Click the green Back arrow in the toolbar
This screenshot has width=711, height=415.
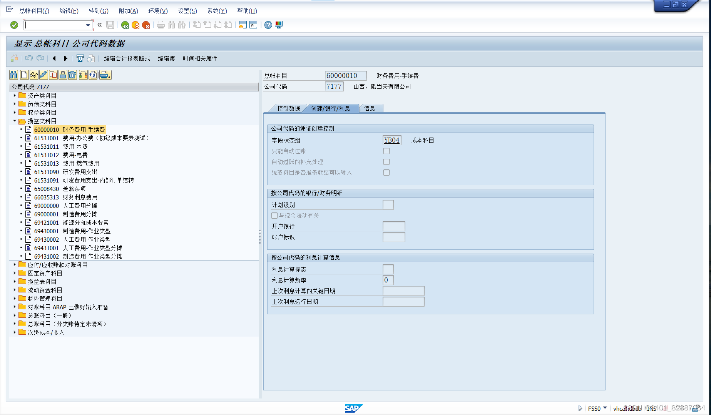[x=124, y=25]
